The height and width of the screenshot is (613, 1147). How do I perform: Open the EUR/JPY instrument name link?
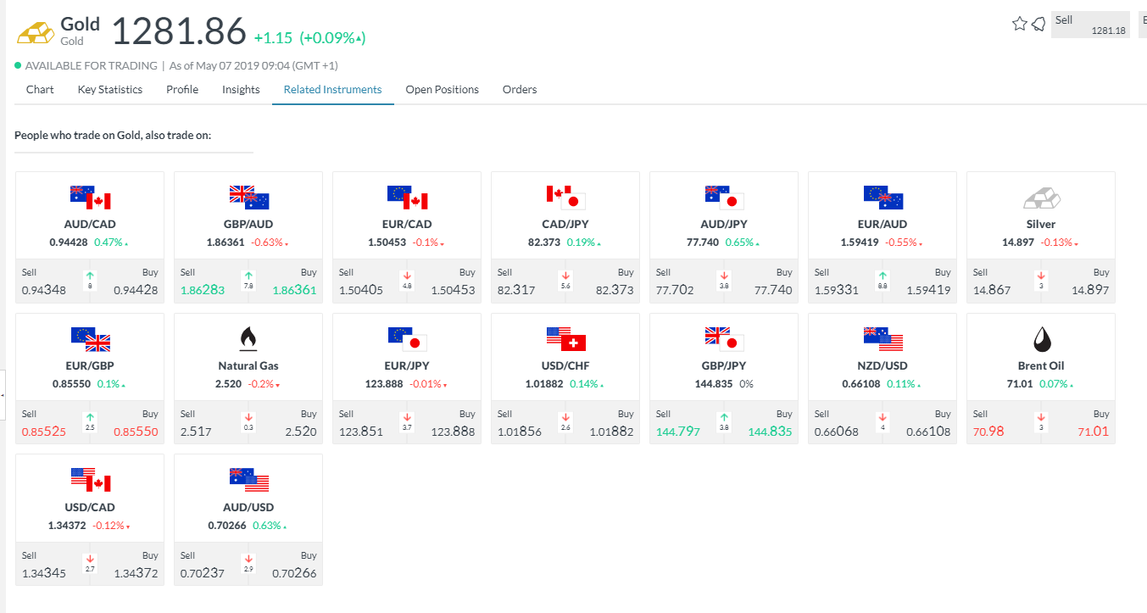tap(407, 366)
